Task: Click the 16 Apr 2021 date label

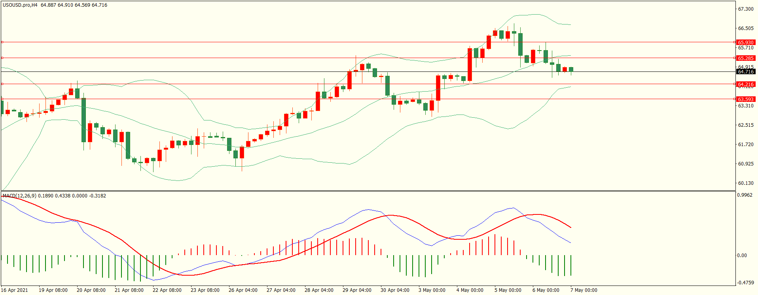Action: click(x=15, y=290)
